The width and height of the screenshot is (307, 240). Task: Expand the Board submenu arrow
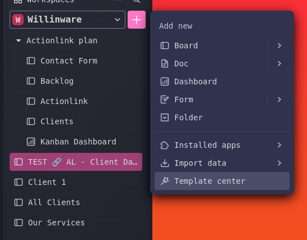[x=279, y=46]
